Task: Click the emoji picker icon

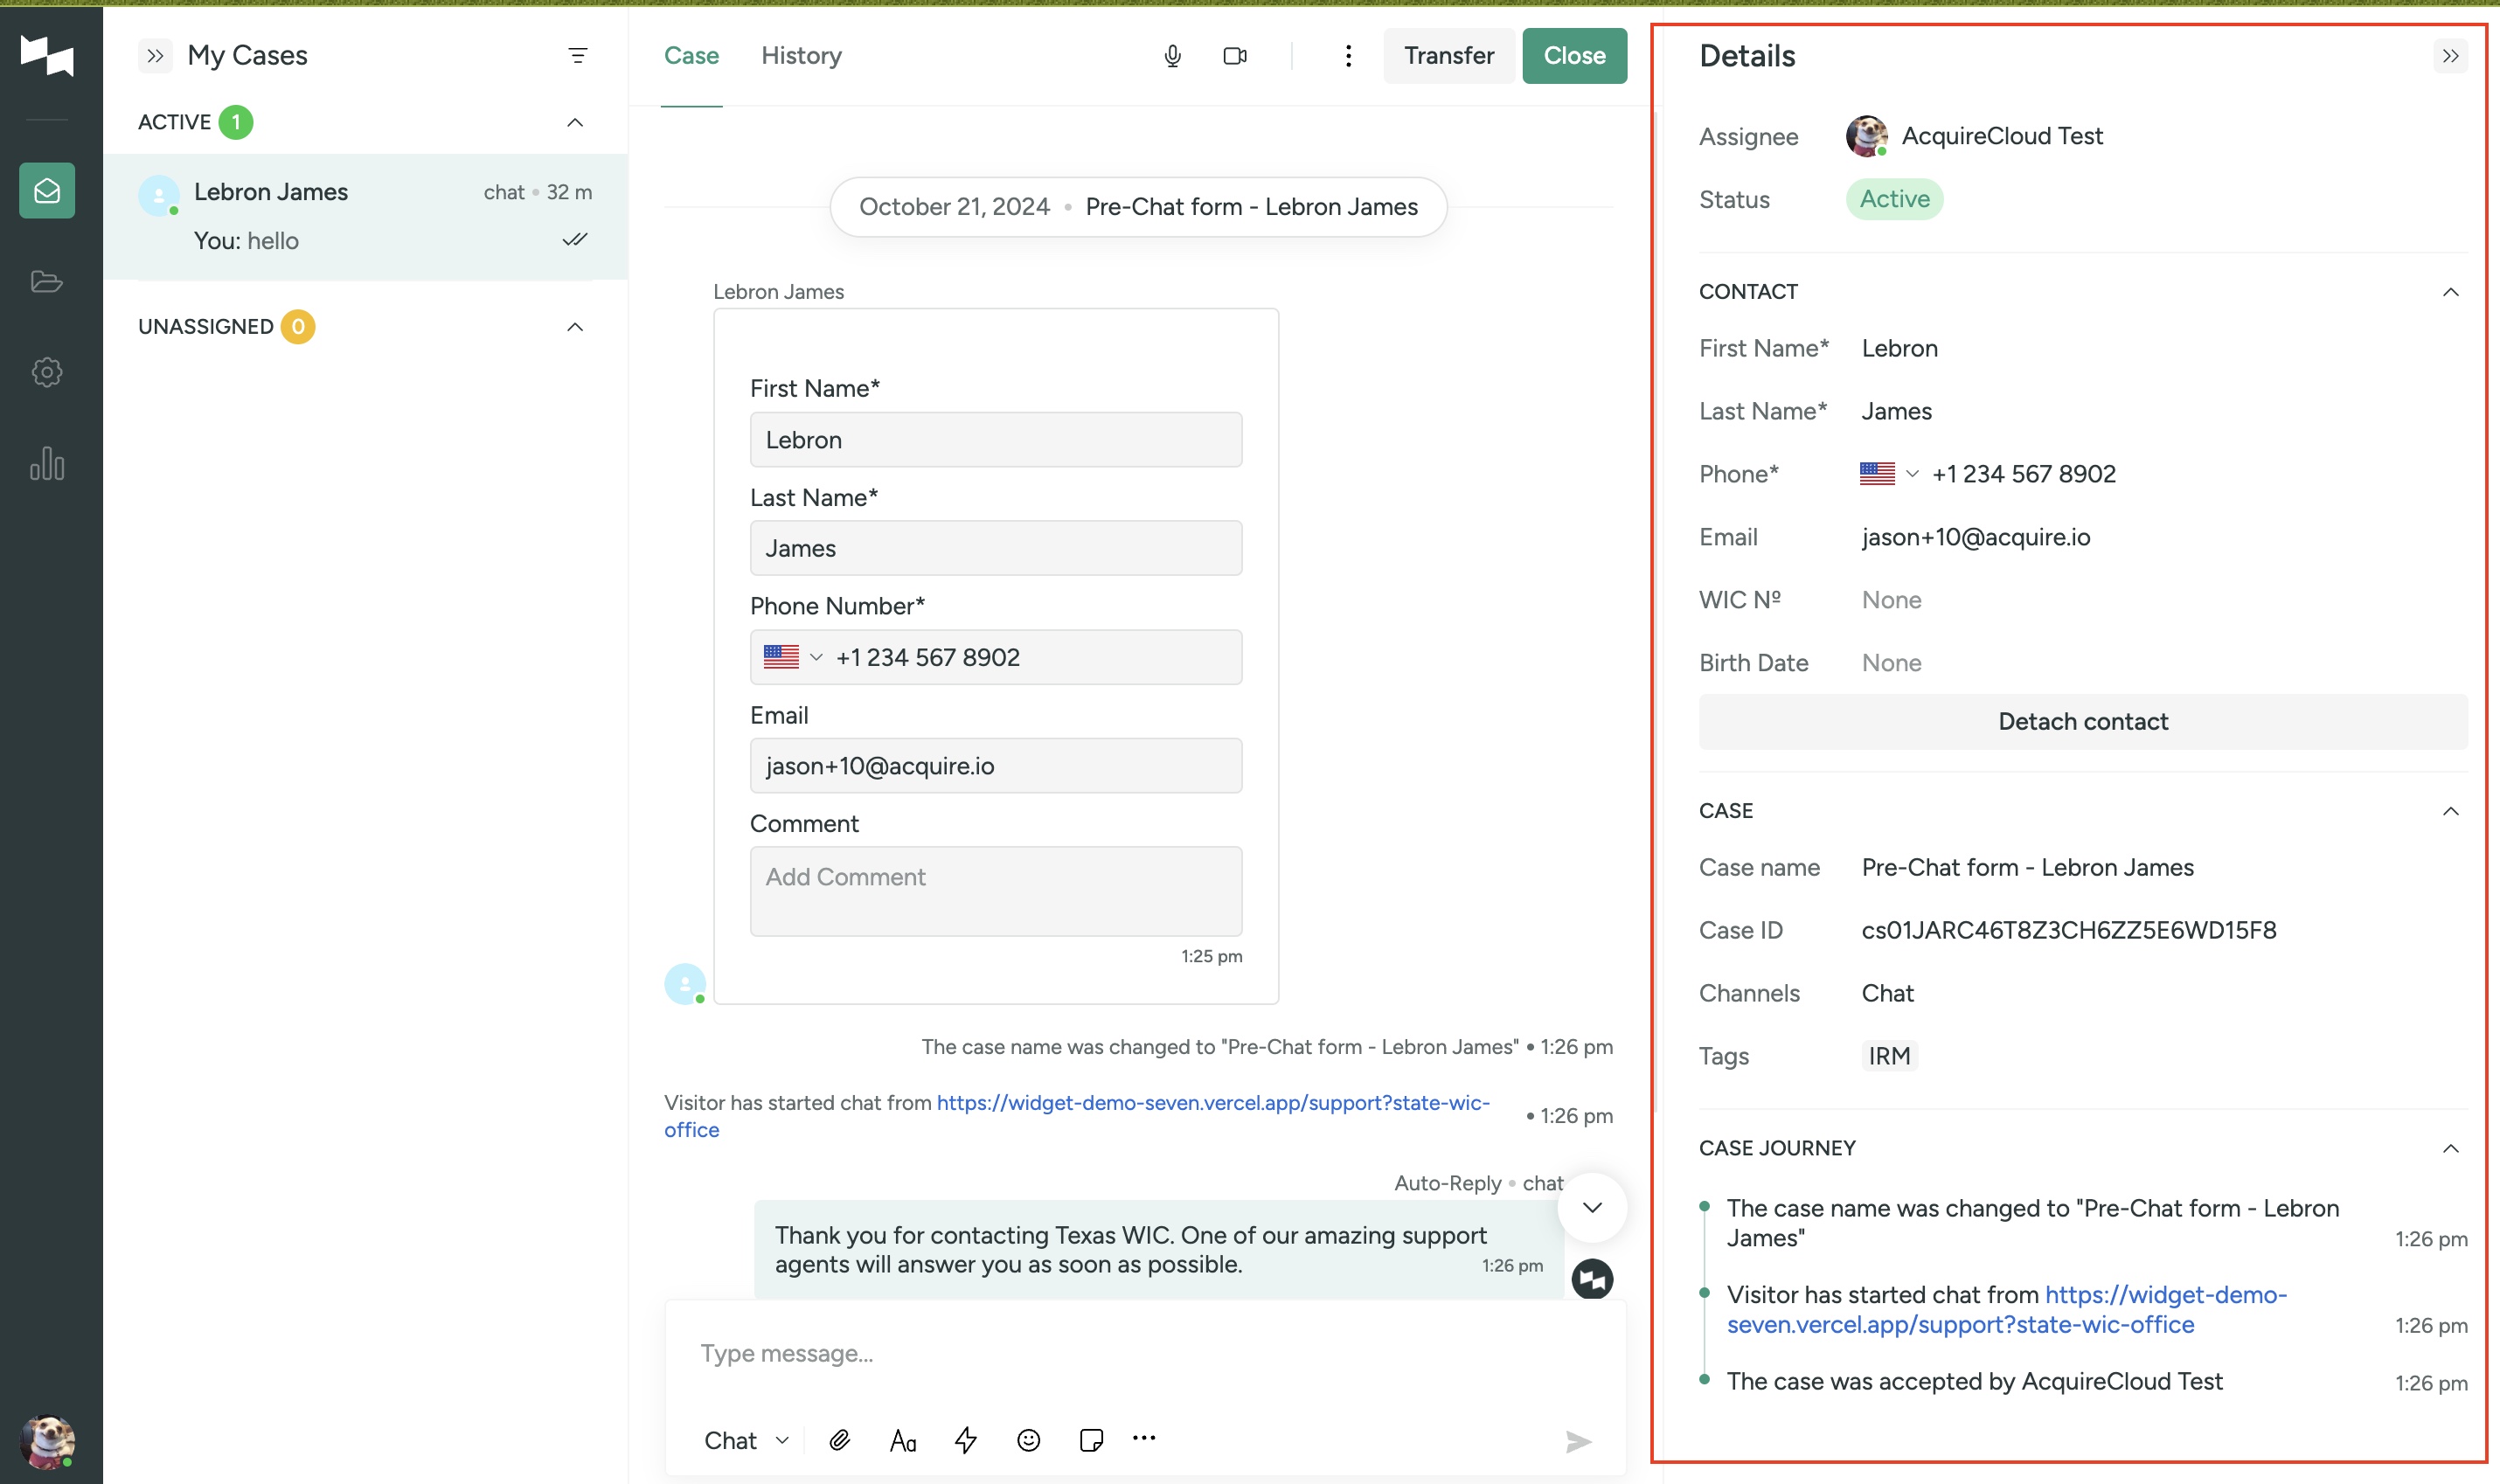Action: click(1026, 1439)
